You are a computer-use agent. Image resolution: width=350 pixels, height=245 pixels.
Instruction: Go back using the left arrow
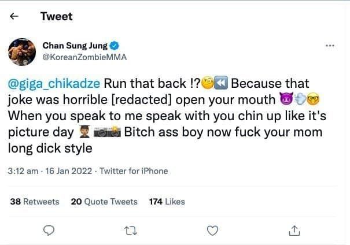coord(15,16)
